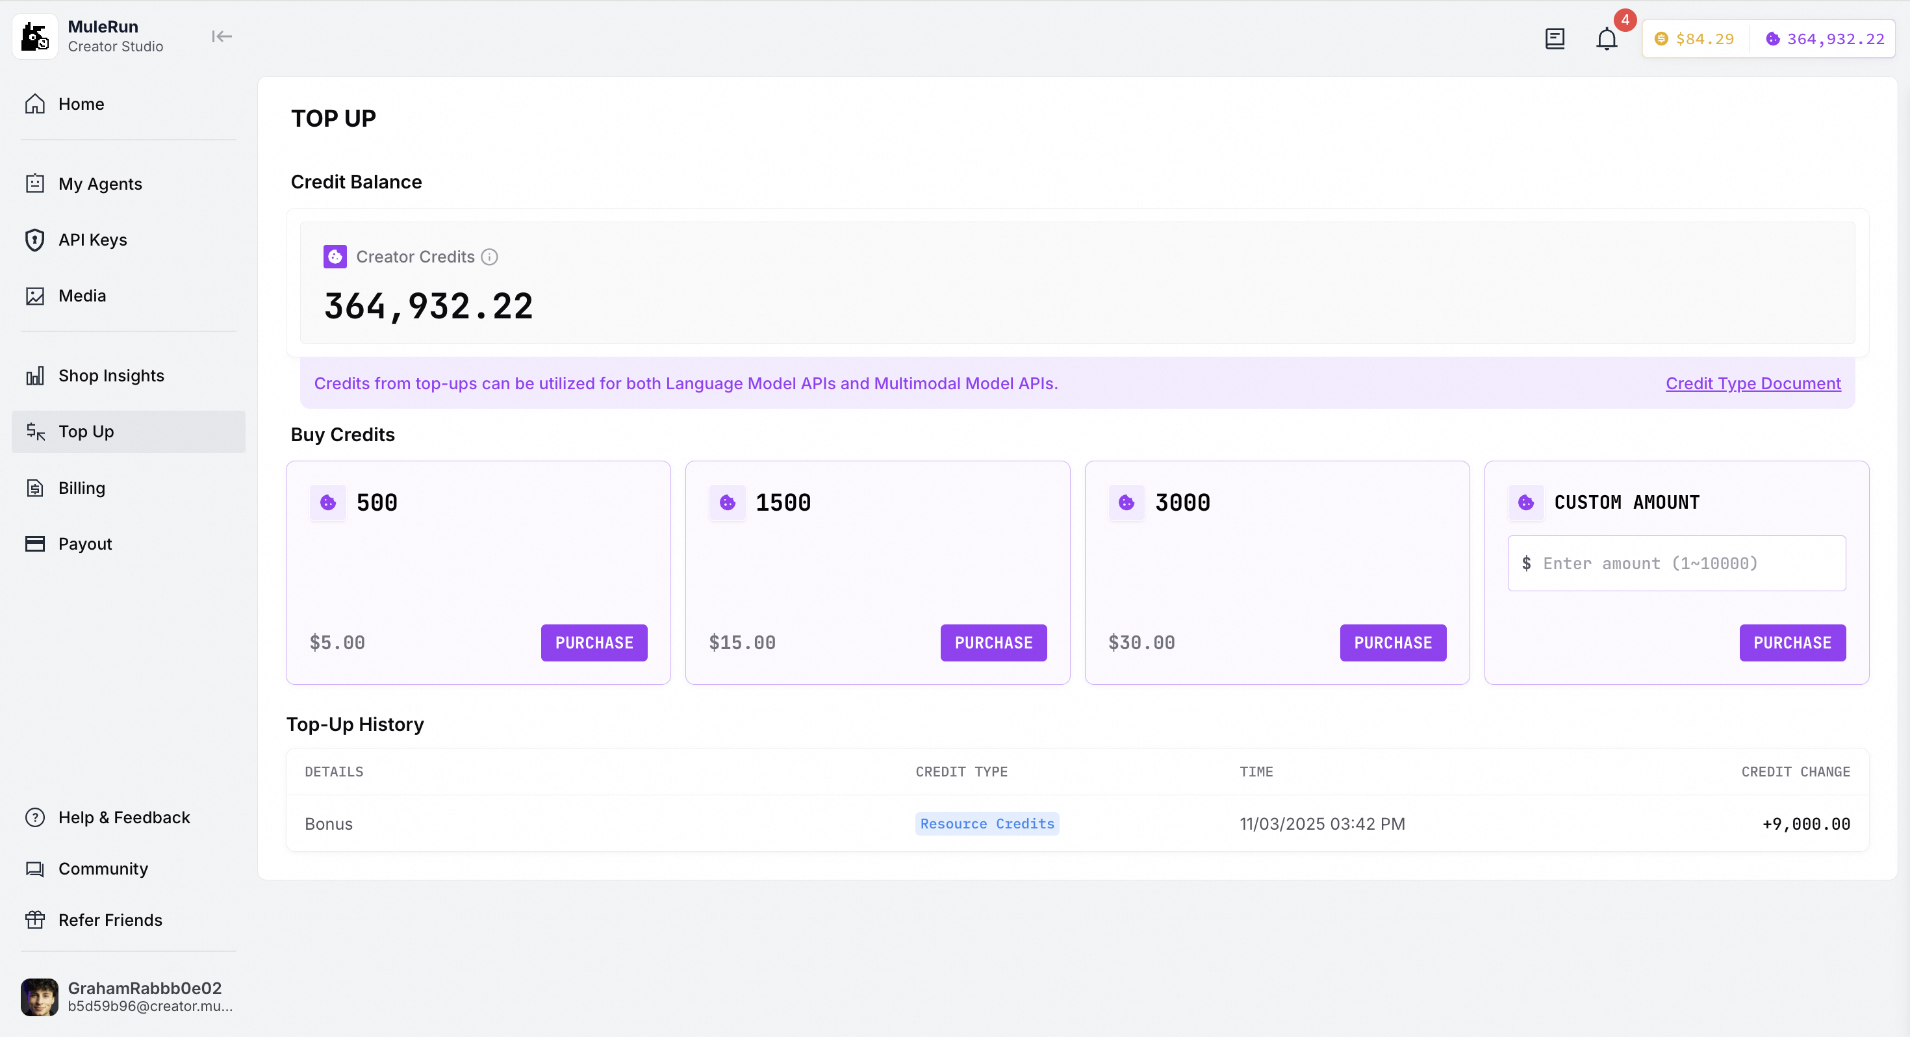Image resolution: width=1910 pixels, height=1037 pixels.
Task: Open Help & Feedback
Action: point(124,817)
